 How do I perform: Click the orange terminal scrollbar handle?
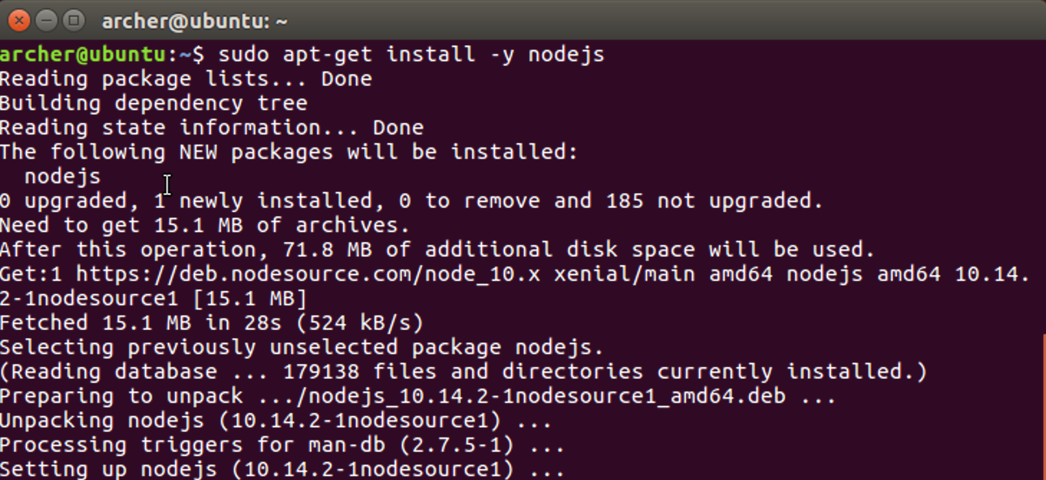click(1044, 406)
